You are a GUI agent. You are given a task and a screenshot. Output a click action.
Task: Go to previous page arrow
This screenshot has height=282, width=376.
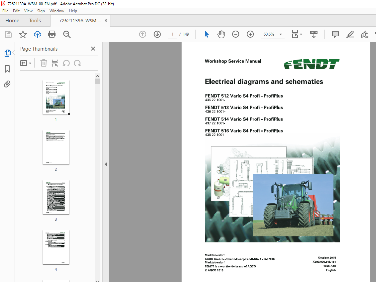click(x=142, y=34)
